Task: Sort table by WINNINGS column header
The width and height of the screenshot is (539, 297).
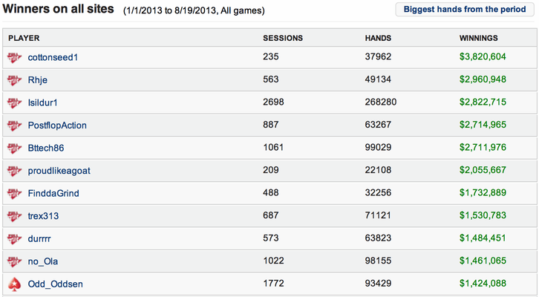Action: click(x=479, y=38)
